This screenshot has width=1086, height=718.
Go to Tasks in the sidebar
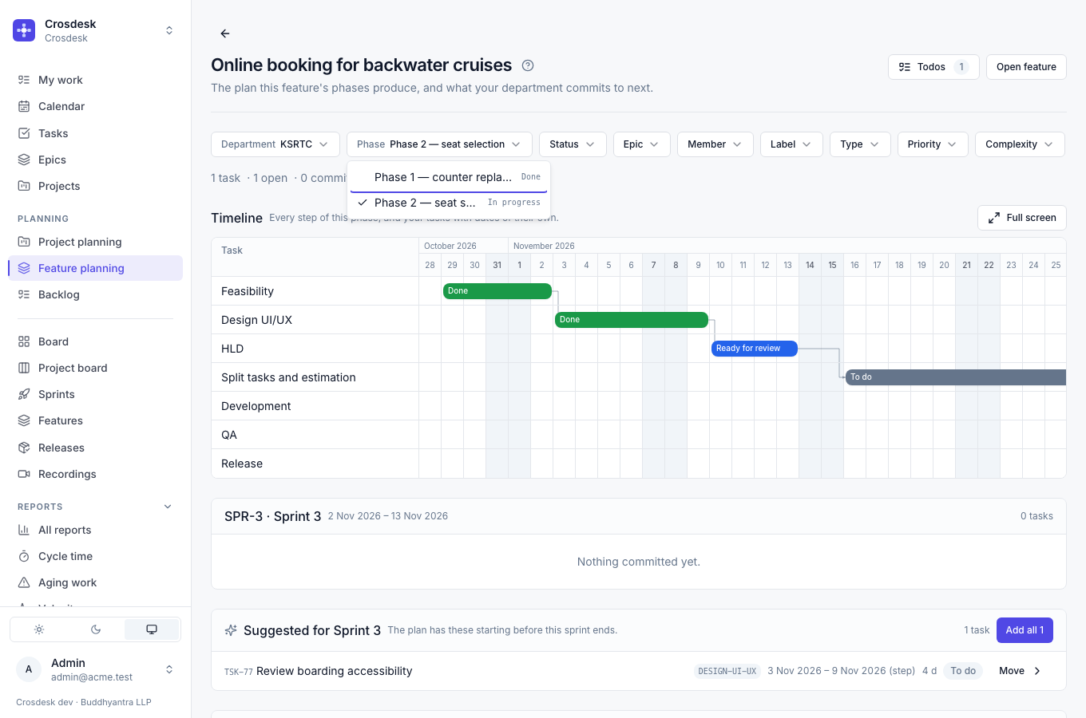pos(95,133)
